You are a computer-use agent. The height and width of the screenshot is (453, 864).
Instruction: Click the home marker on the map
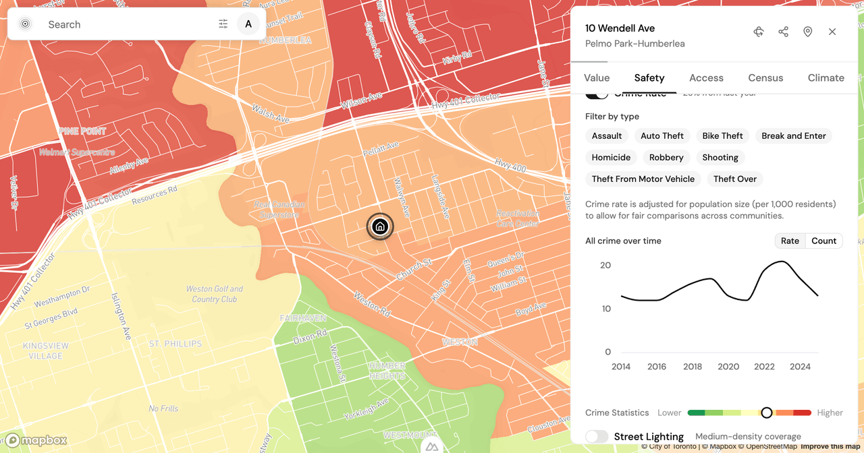(x=380, y=227)
